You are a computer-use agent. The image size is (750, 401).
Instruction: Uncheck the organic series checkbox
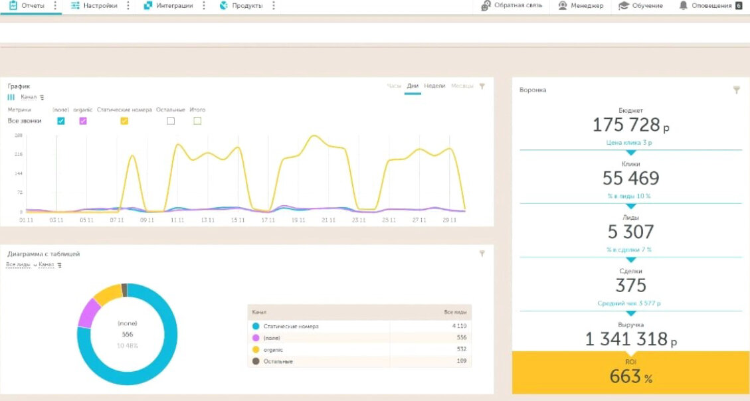tap(83, 121)
